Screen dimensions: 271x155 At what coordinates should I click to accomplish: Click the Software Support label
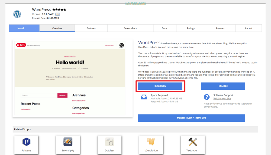pos(223,95)
